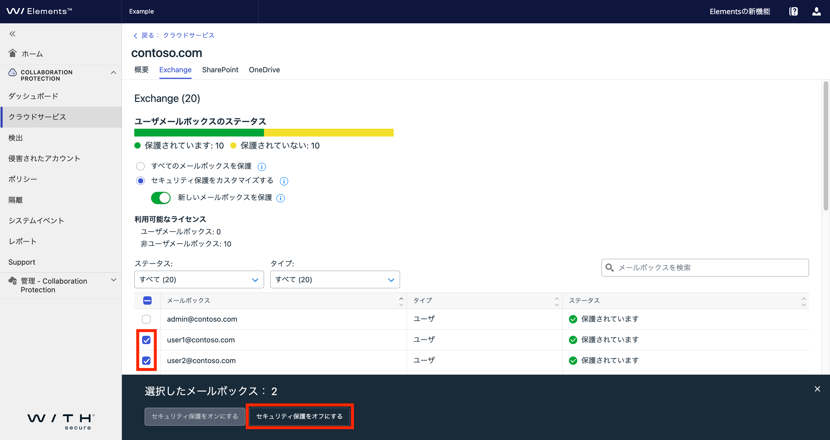
Task: Click info icon beside すべてのメールボックスを保護
Action: point(262,167)
